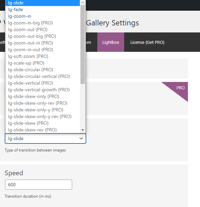The height and width of the screenshot is (207, 200).
Task: Click the chevron on the transition select
Action: click(81, 138)
